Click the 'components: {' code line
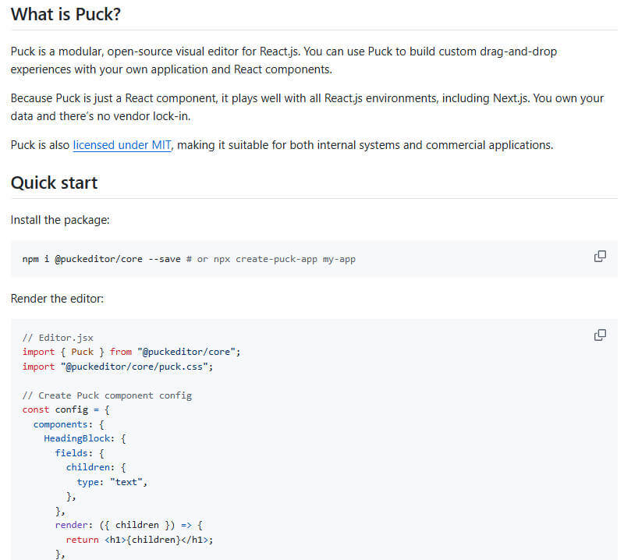This screenshot has width=624, height=560. click(69, 424)
